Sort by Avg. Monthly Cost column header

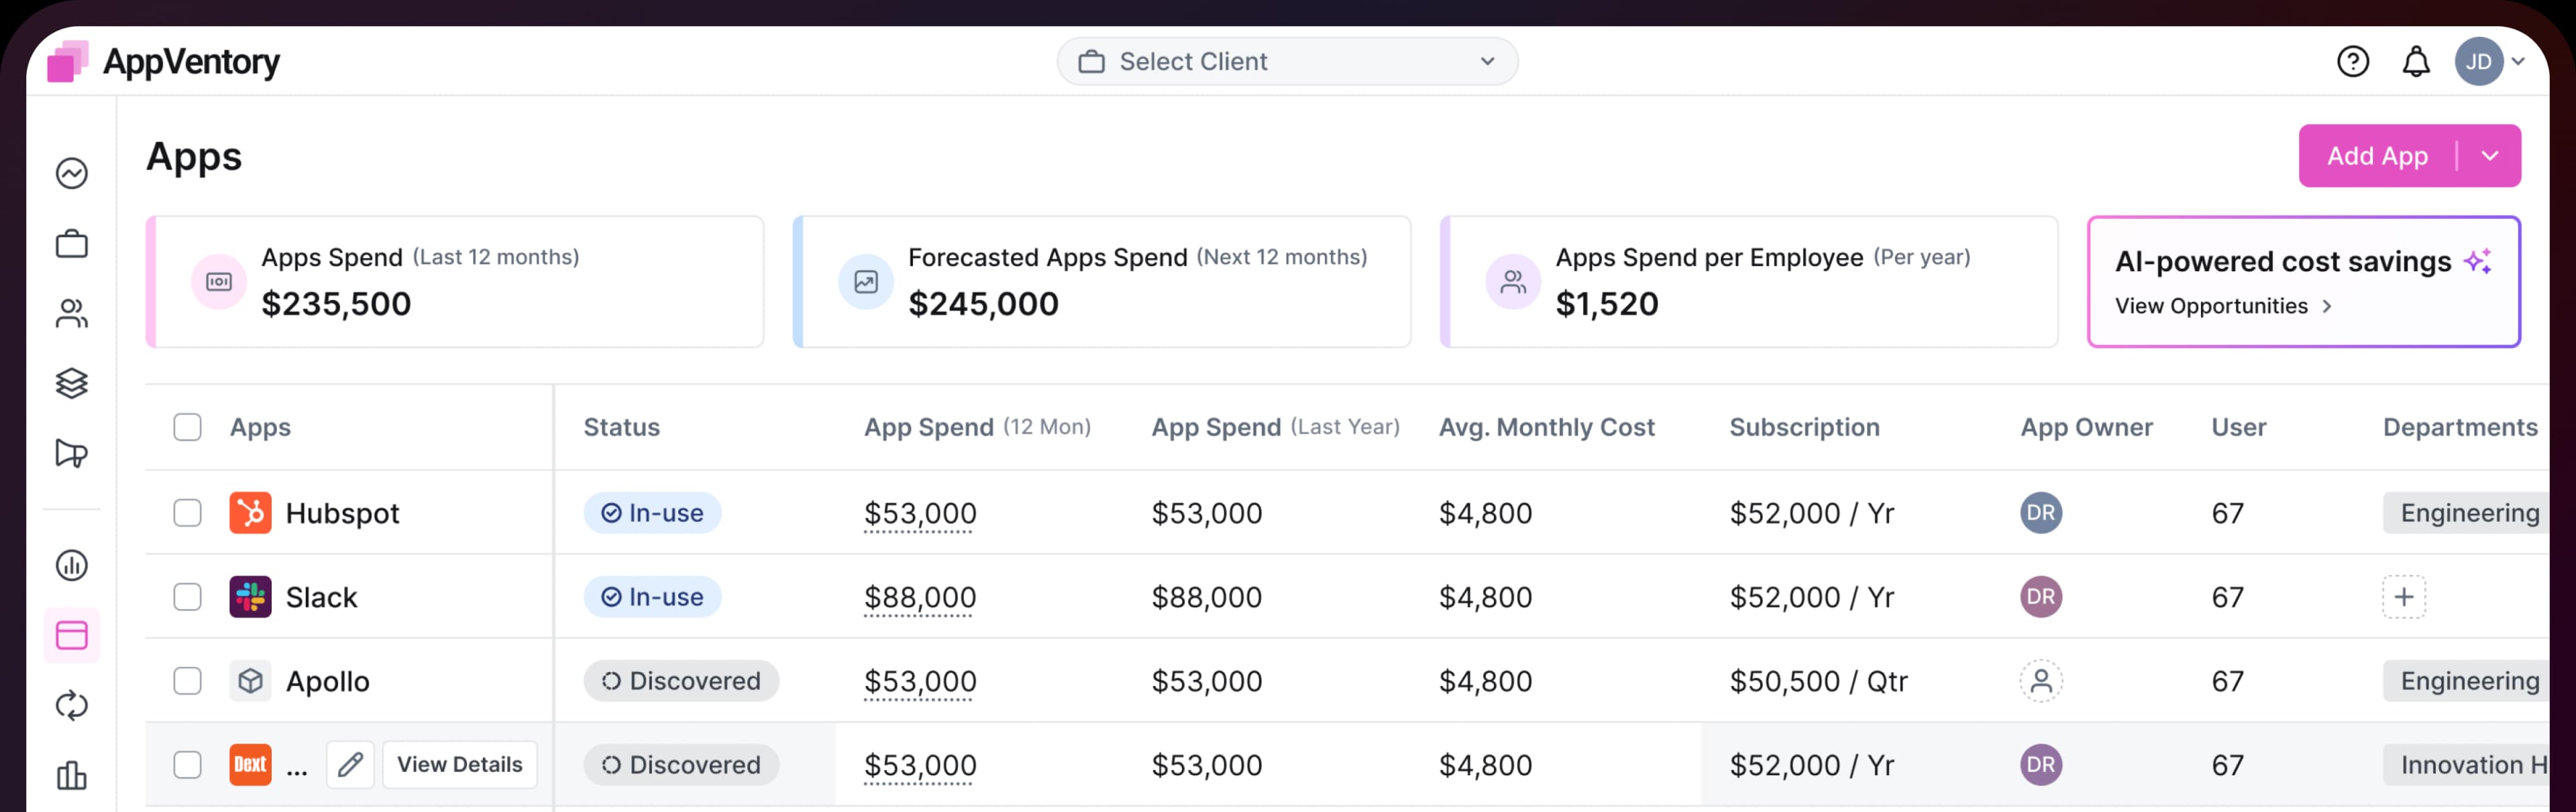click(x=1546, y=427)
